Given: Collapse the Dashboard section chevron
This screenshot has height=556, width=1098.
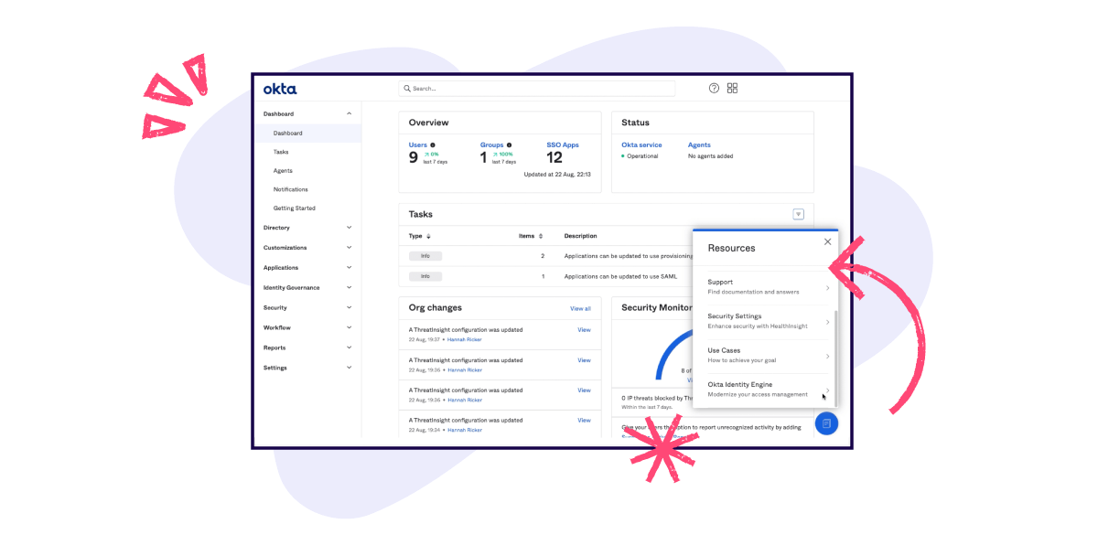Looking at the screenshot, I should coord(349,113).
